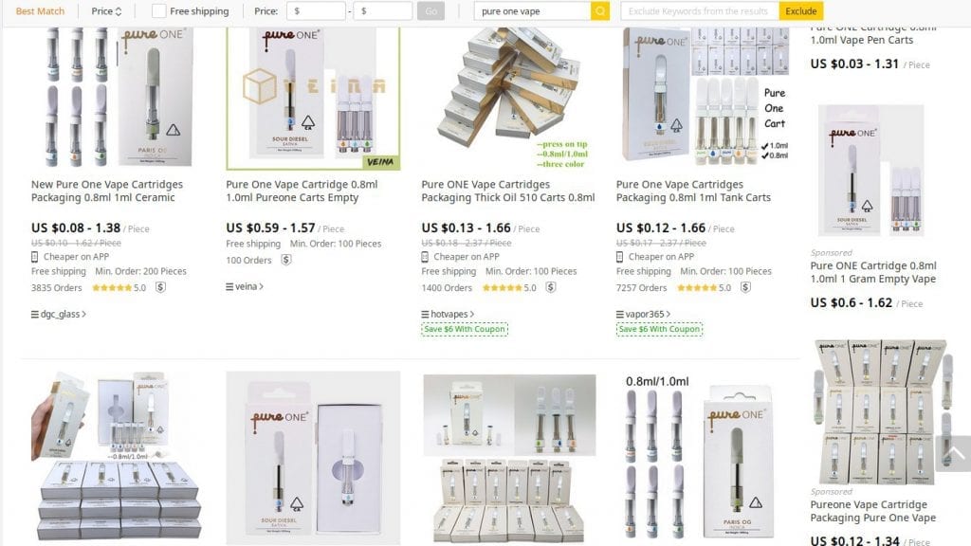Enable the Free shipping checkbox
Screen dimensions: 971x546
pyautogui.click(x=158, y=11)
